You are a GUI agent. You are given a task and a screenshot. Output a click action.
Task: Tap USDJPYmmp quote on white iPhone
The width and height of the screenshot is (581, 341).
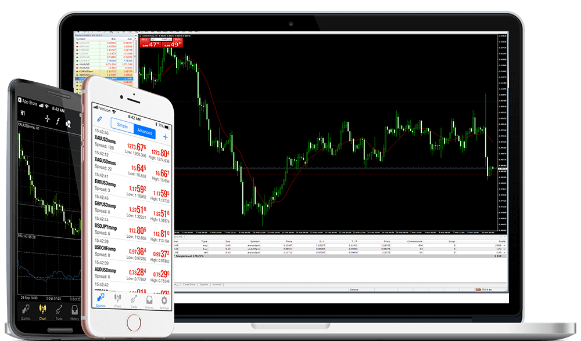[x=131, y=231]
